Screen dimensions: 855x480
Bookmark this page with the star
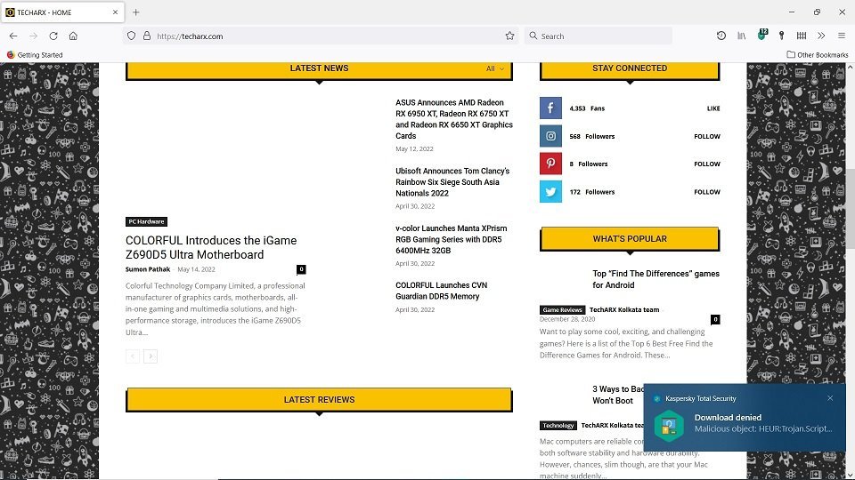pos(509,36)
